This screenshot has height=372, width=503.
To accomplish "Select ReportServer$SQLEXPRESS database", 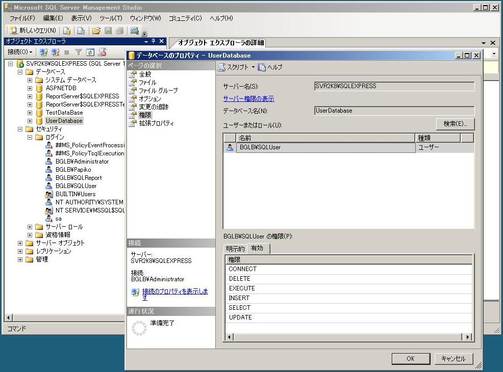I will [x=83, y=96].
